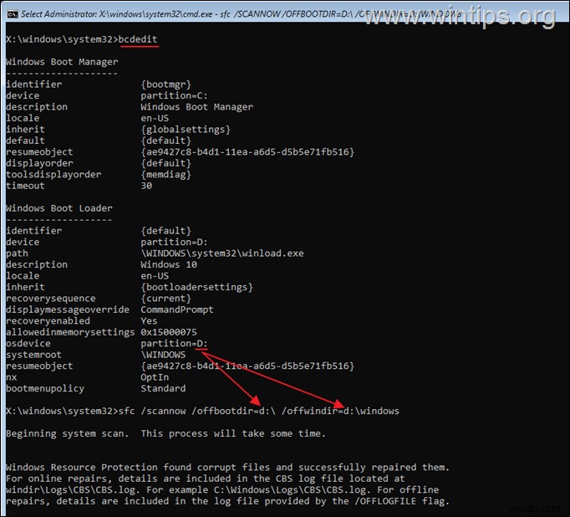
Task: Click the '{bootmgr}' identifier value
Action: (x=165, y=84)
